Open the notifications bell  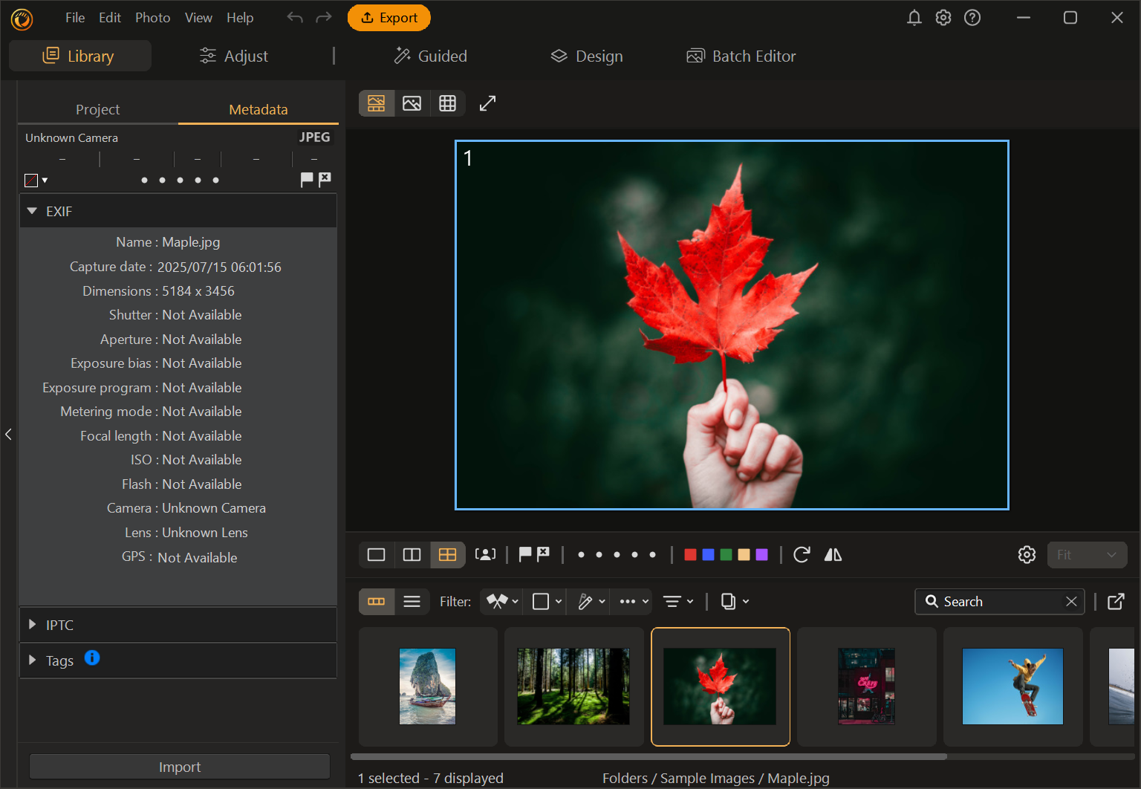[x=914, y=18]
